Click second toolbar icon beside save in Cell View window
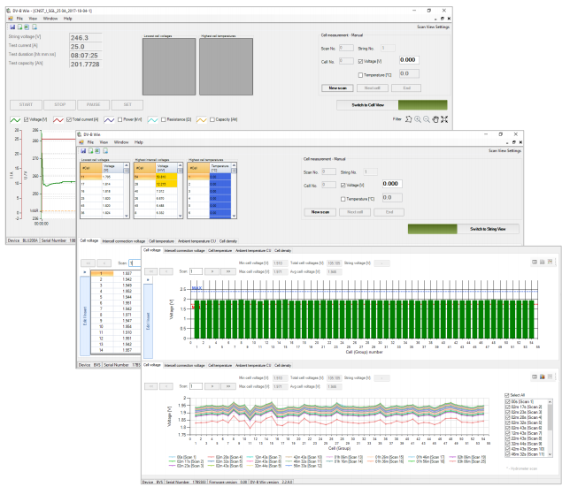 tap(91, 151)
